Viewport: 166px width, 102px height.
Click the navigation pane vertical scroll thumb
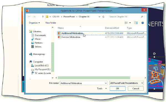(53, 57)
